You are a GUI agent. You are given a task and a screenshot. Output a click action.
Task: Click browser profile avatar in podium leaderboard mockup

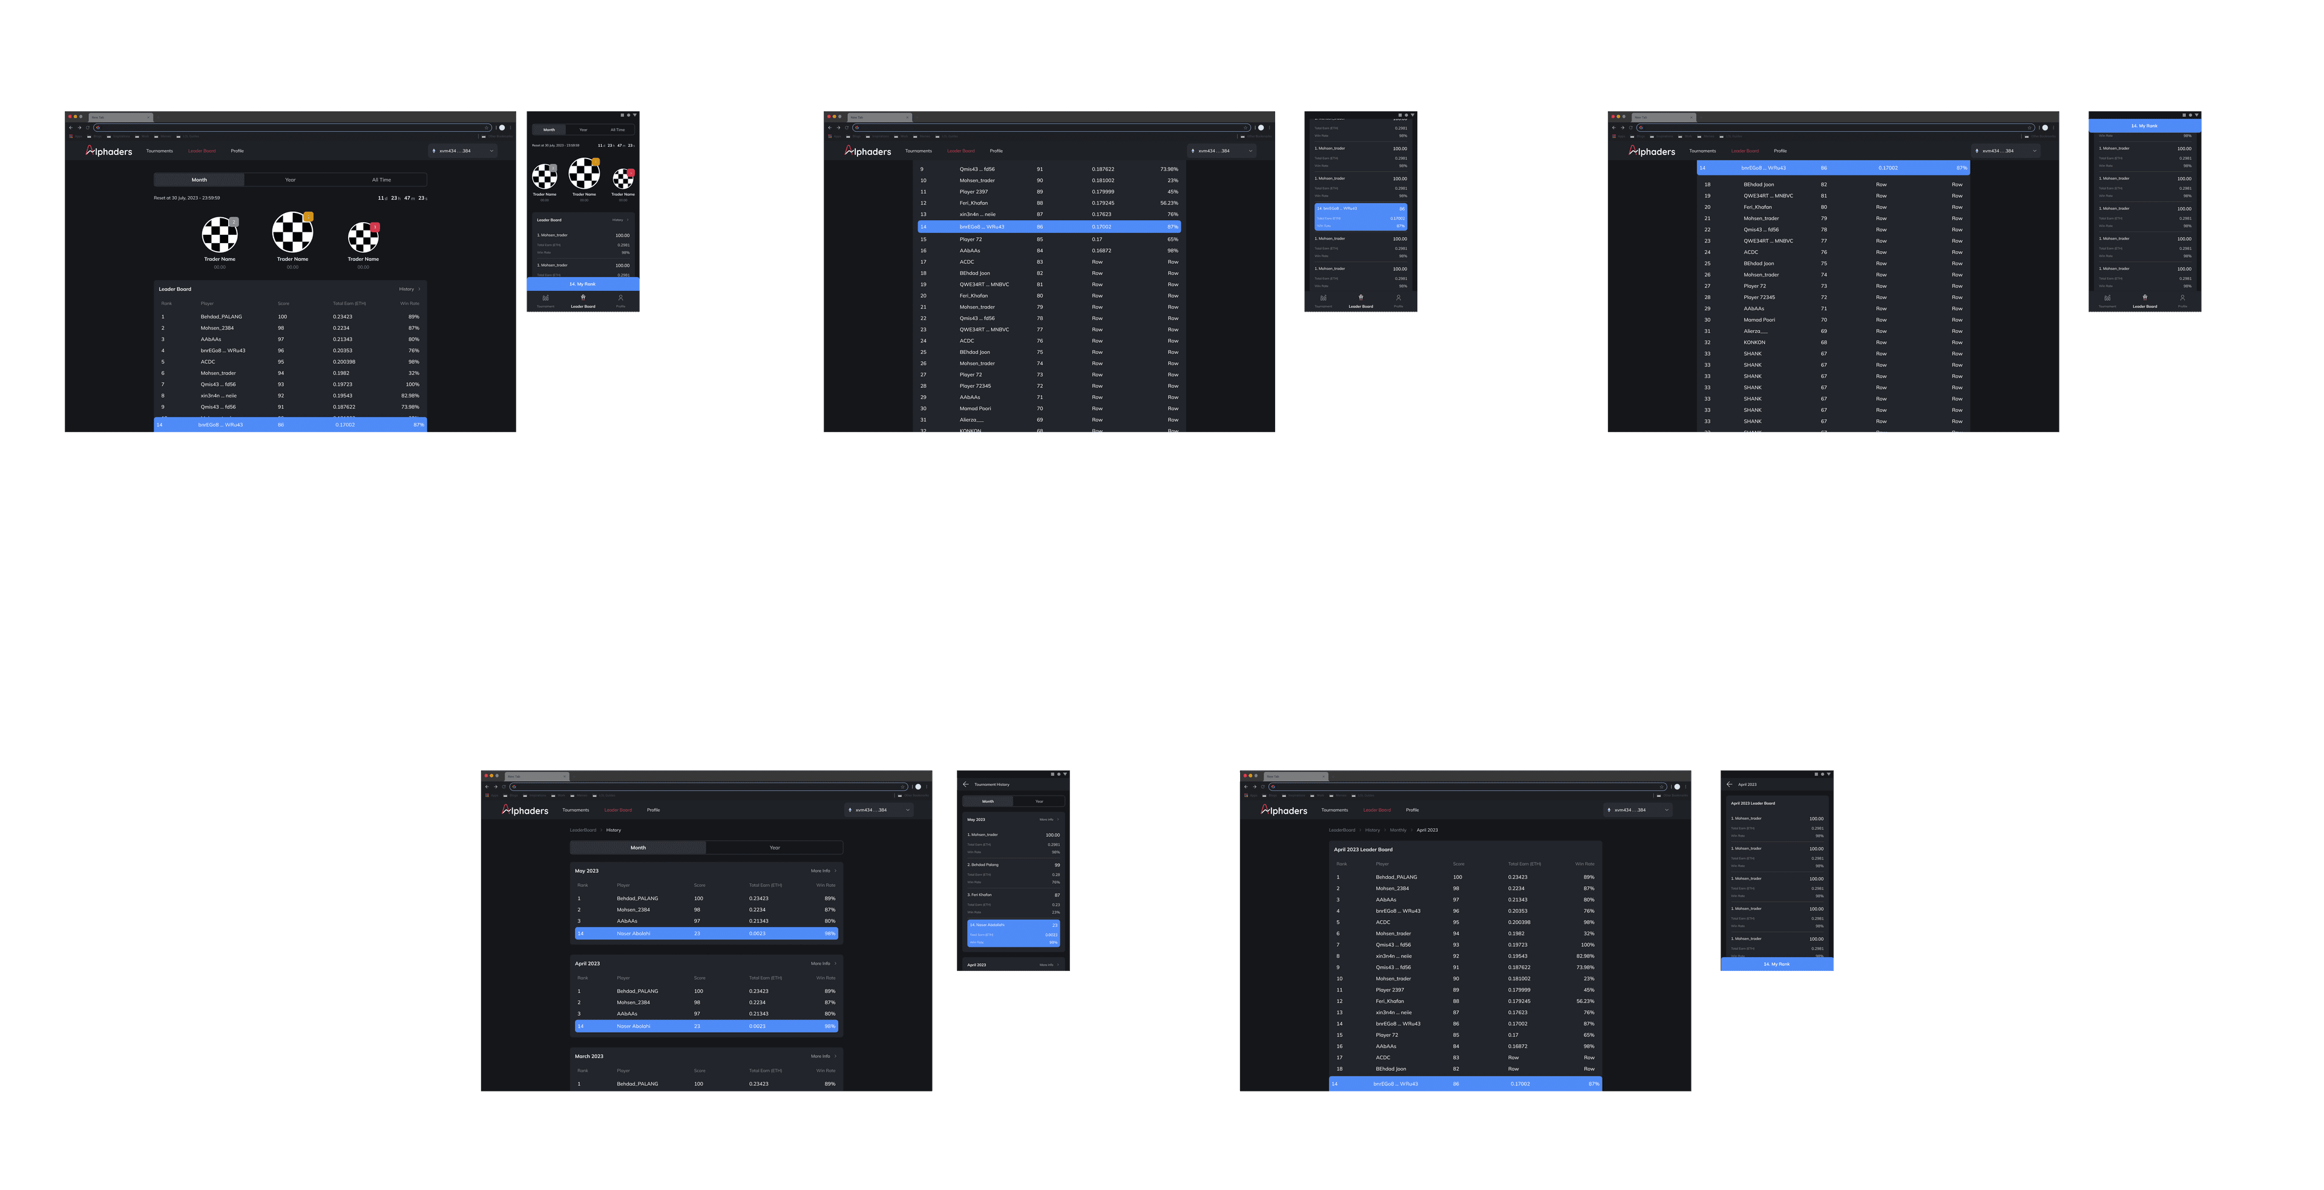pos(502,127)
